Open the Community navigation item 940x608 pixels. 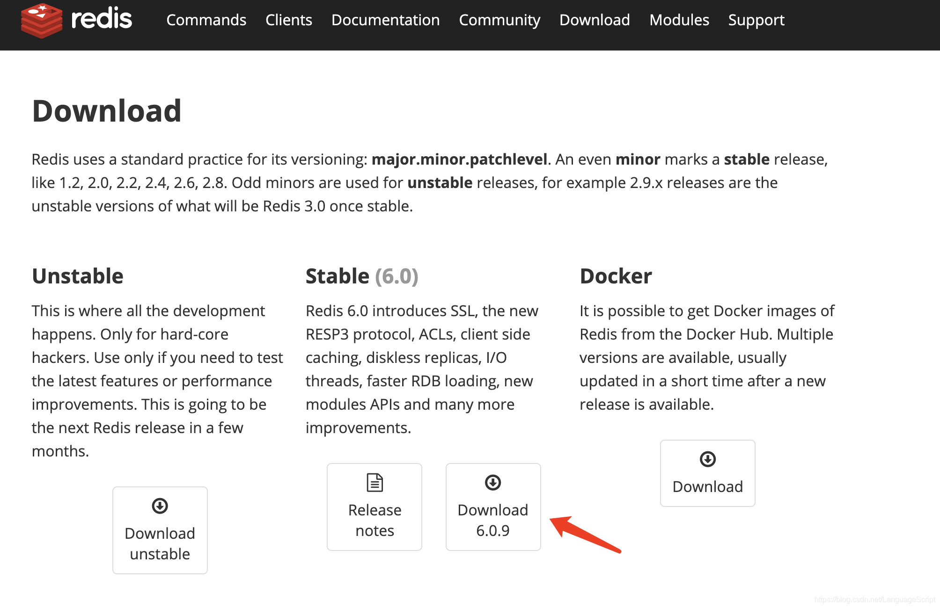(499, 20)
